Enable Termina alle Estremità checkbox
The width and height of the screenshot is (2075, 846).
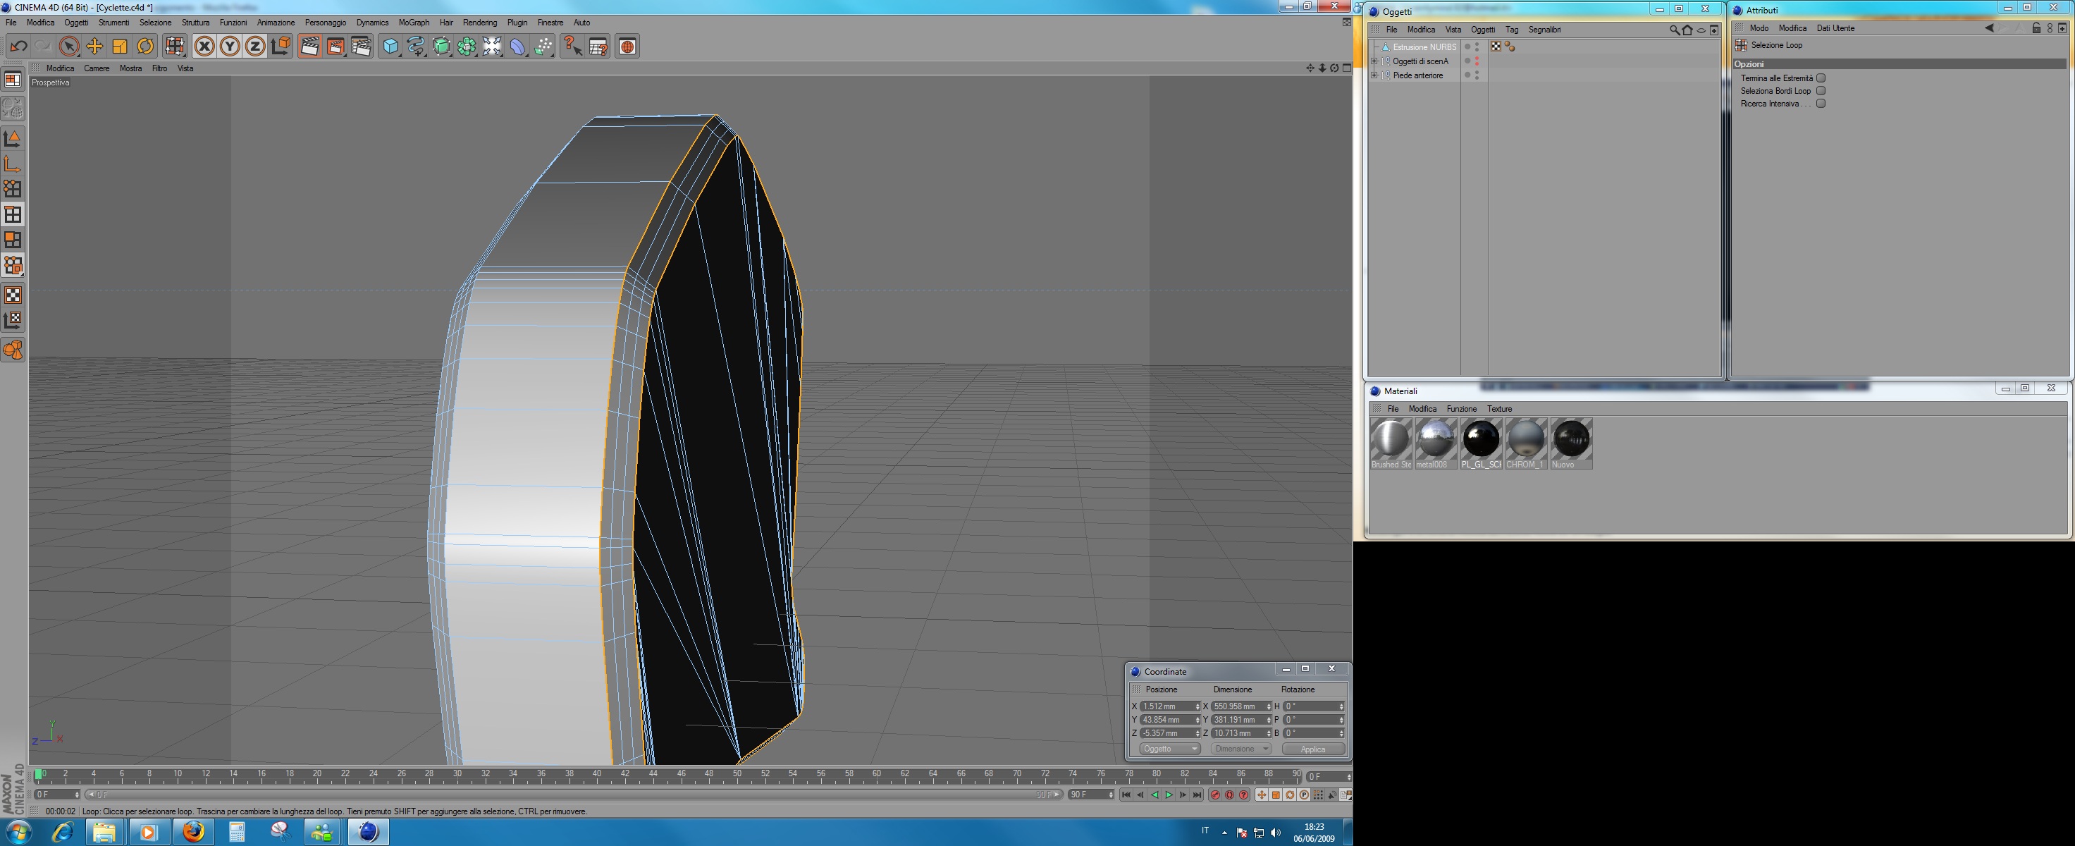[x=1821, y=78]
